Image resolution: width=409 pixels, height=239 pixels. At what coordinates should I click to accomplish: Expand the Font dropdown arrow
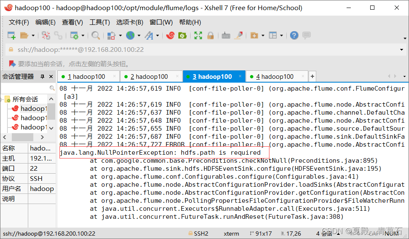158,35
